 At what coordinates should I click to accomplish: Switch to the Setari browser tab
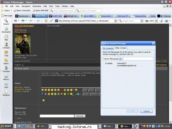[x=152, y=16]
